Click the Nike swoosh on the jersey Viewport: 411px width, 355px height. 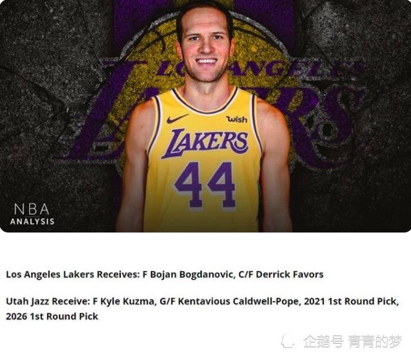pyautogui.click(x=178, y=119)
